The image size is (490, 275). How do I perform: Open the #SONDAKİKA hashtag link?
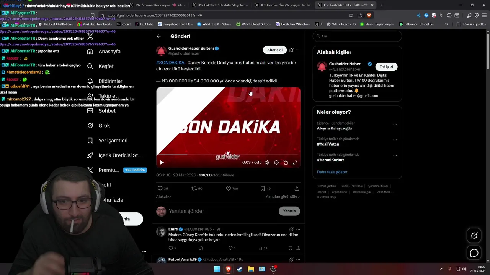click(x=170, y=63)
